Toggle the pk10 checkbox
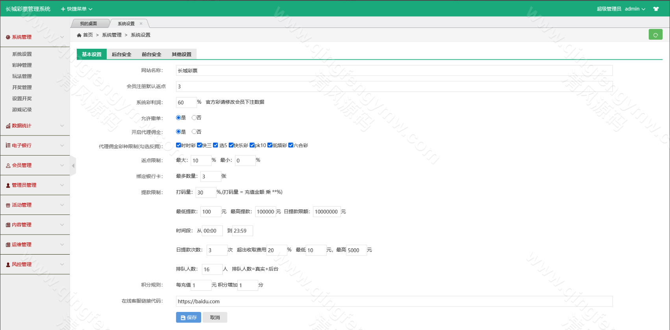This screenshot has width=670, height=330. pyautogui.click(x=252, y=145)
